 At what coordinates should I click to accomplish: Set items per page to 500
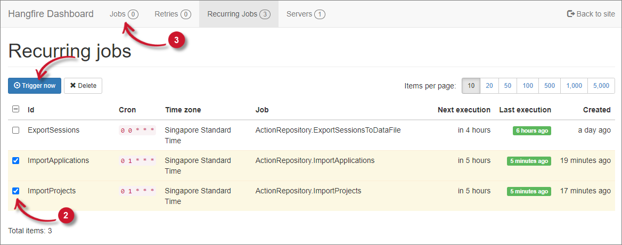[550, 86]
